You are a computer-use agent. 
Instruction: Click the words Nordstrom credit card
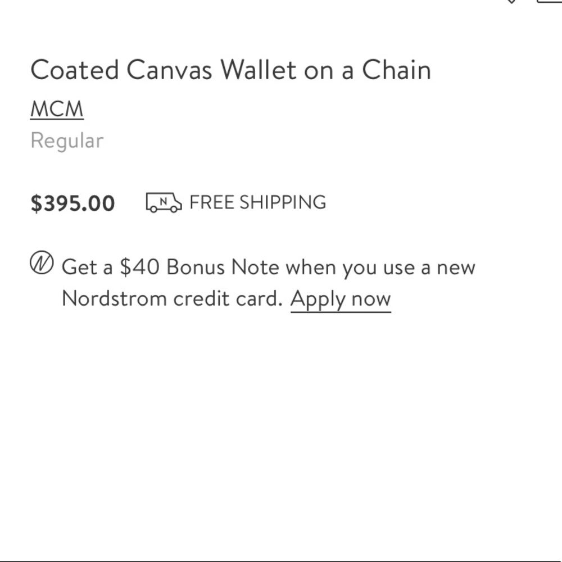pos(171,298)
